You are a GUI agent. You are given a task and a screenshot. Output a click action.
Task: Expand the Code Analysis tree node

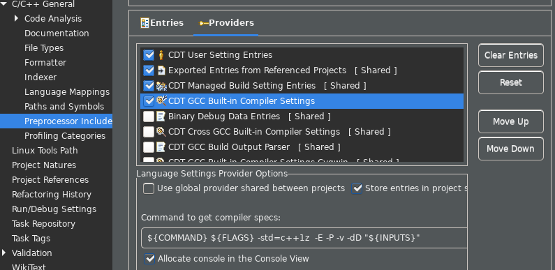coord(16,18)
